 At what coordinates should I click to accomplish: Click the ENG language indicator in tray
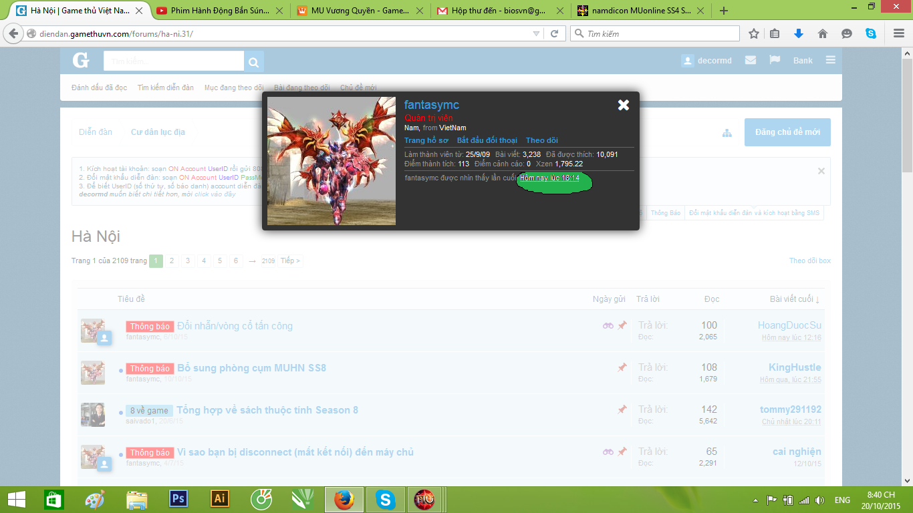(x=842, y=500)
